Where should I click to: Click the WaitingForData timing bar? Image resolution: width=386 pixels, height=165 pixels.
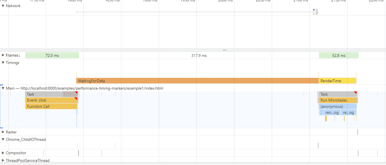(197, 81)
